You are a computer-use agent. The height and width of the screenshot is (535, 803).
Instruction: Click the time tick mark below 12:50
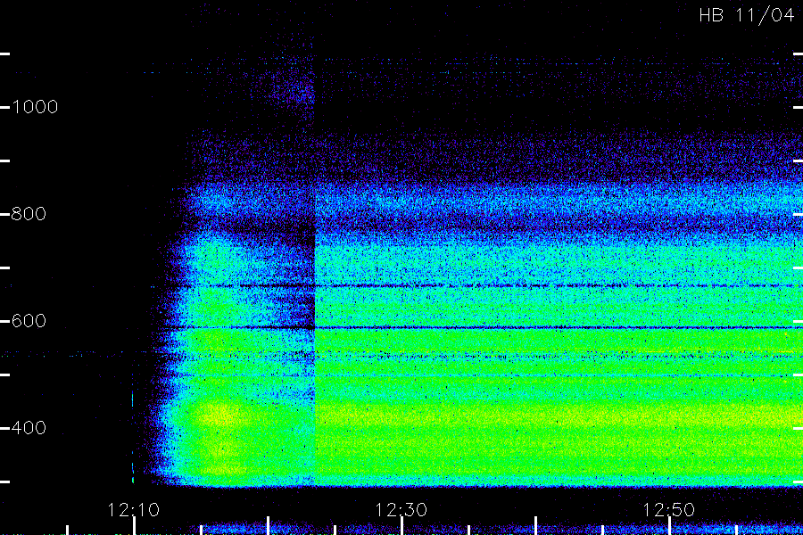click(x=669, y=526)
